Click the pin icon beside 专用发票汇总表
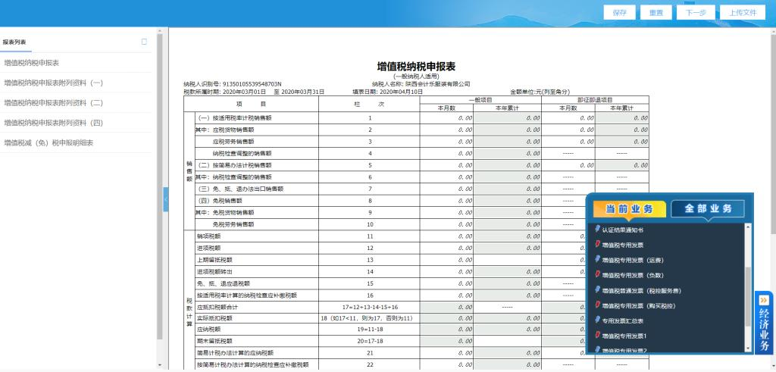 click(x=598, y=320)
